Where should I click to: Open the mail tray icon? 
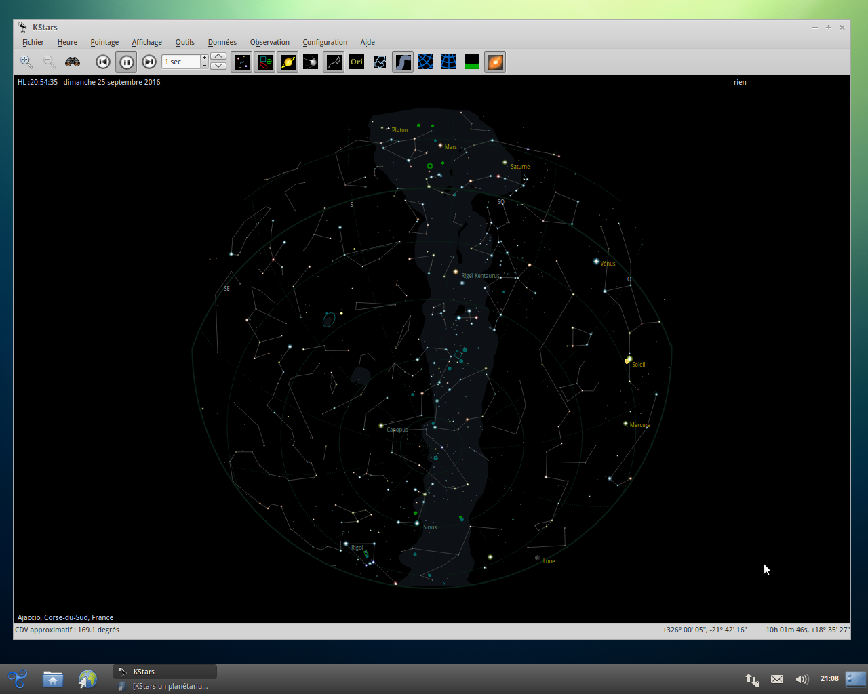click(x=777, y=679)
